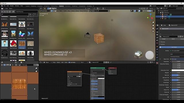The height and width of the screenshot is (103, 184).
Task: Open the viewport UV menu
Action: (x=87, y=11)
